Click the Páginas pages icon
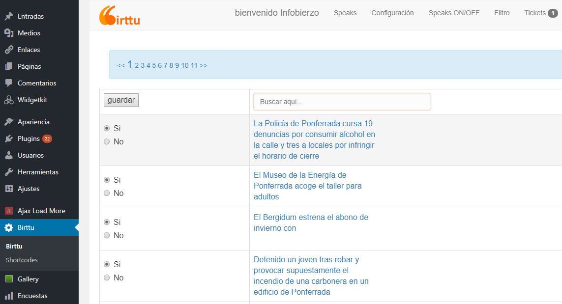Image resolution: width=562 pixels, height=304 pixels. pos(9,66)
